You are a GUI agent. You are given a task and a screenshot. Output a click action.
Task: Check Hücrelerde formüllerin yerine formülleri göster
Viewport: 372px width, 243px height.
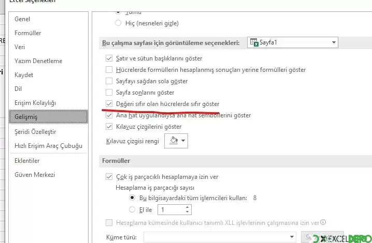click(109, 70)
